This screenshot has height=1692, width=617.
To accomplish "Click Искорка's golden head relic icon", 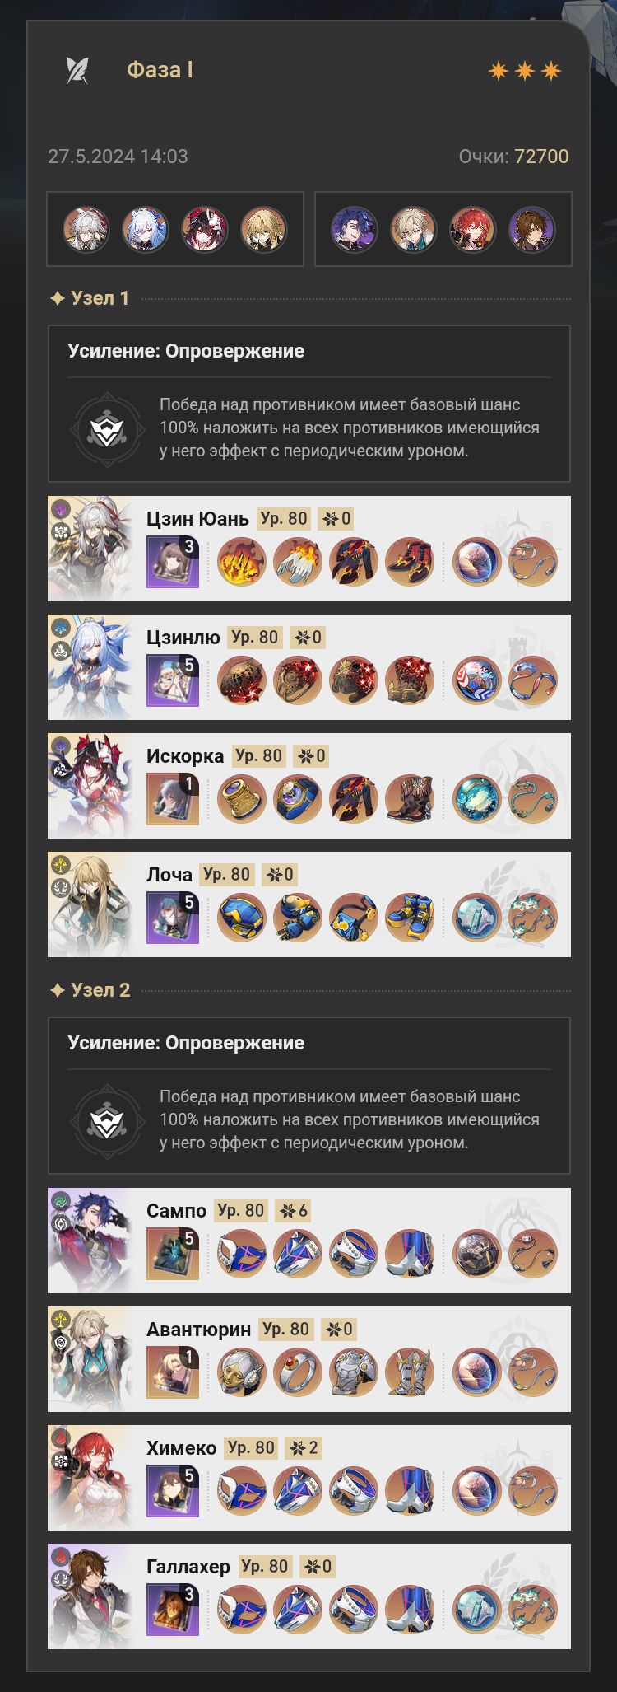I will pos(242,799).
